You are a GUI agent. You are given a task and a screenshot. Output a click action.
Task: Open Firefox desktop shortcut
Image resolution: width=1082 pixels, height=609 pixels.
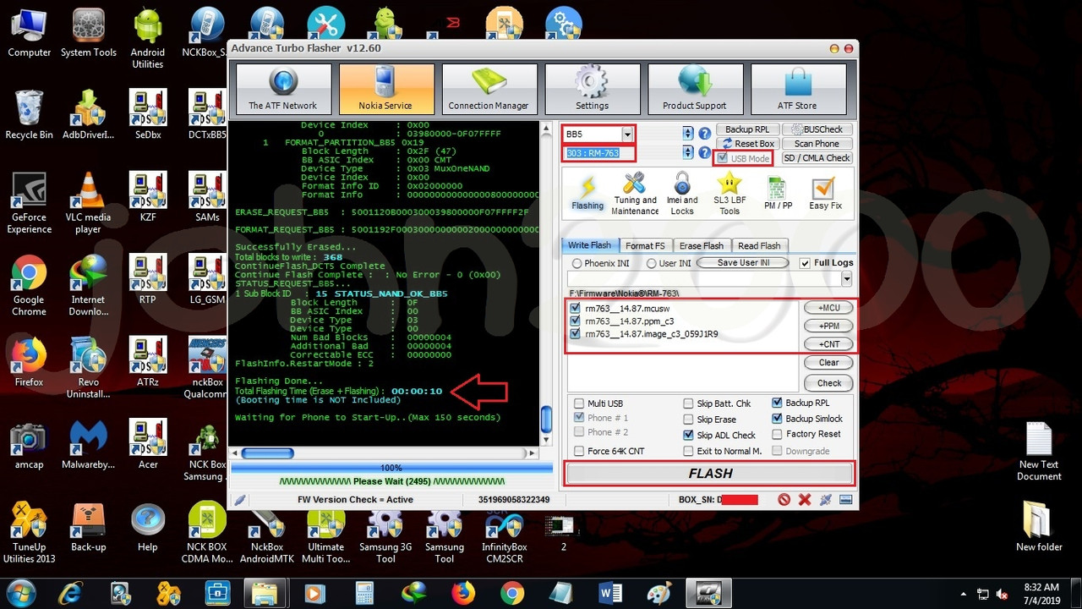(29, 362)
